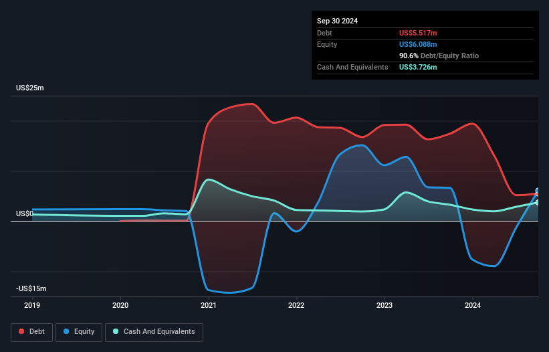Select the blue Equity endpoint marker at Sep 2024
This screenshot has width=549, height=352.
click(x=538, y=191)
